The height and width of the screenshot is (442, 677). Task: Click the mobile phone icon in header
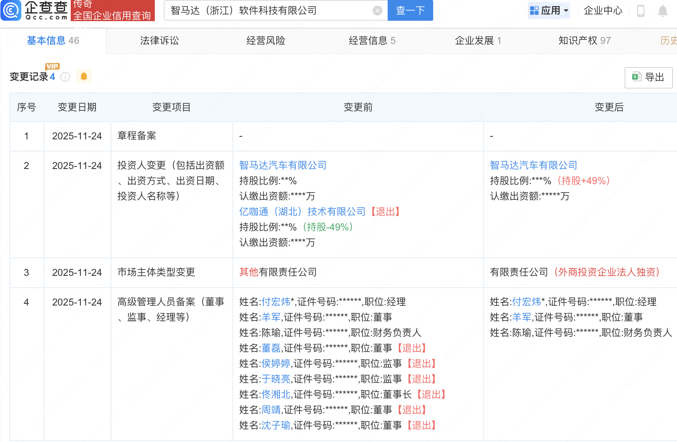point(641,11)
